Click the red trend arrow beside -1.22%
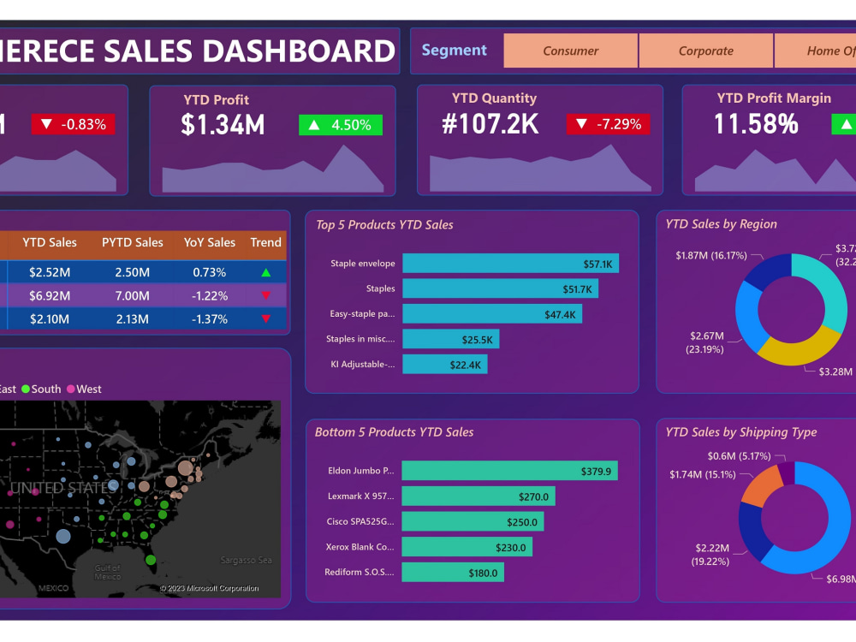Screen dimensions: 856x642 pos(265,294)
